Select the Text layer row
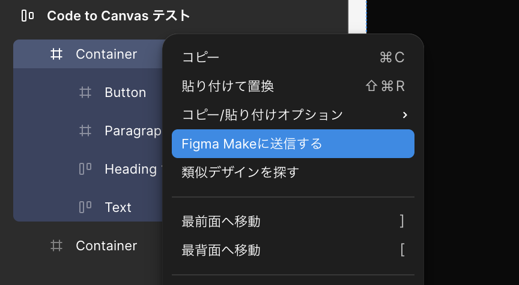 tap(118, 207)
